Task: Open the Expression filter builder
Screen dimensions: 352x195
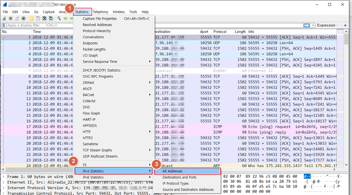Action: [328, 25]
